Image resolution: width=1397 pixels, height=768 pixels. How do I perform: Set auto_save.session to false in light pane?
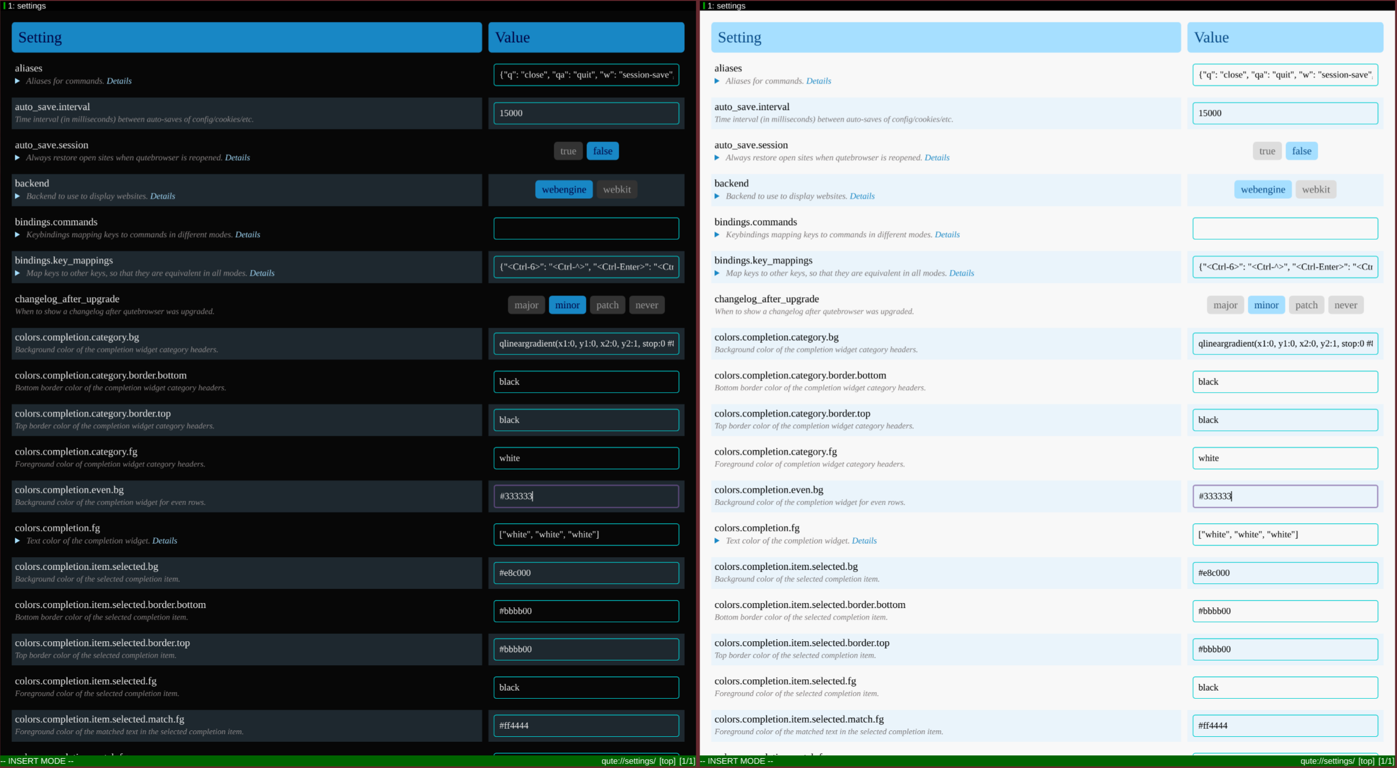[1301, 151]
